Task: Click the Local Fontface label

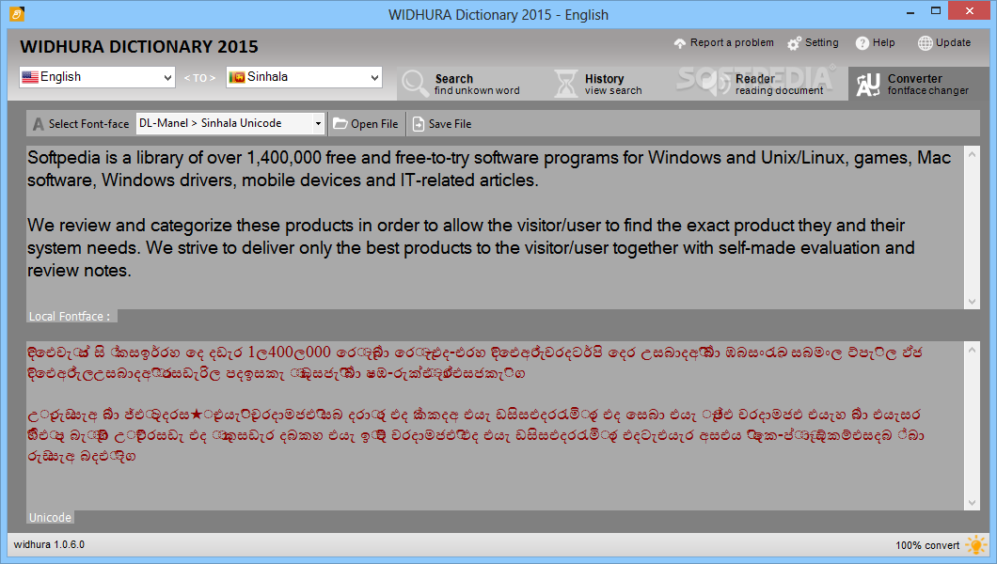Action: pos(70,316)
